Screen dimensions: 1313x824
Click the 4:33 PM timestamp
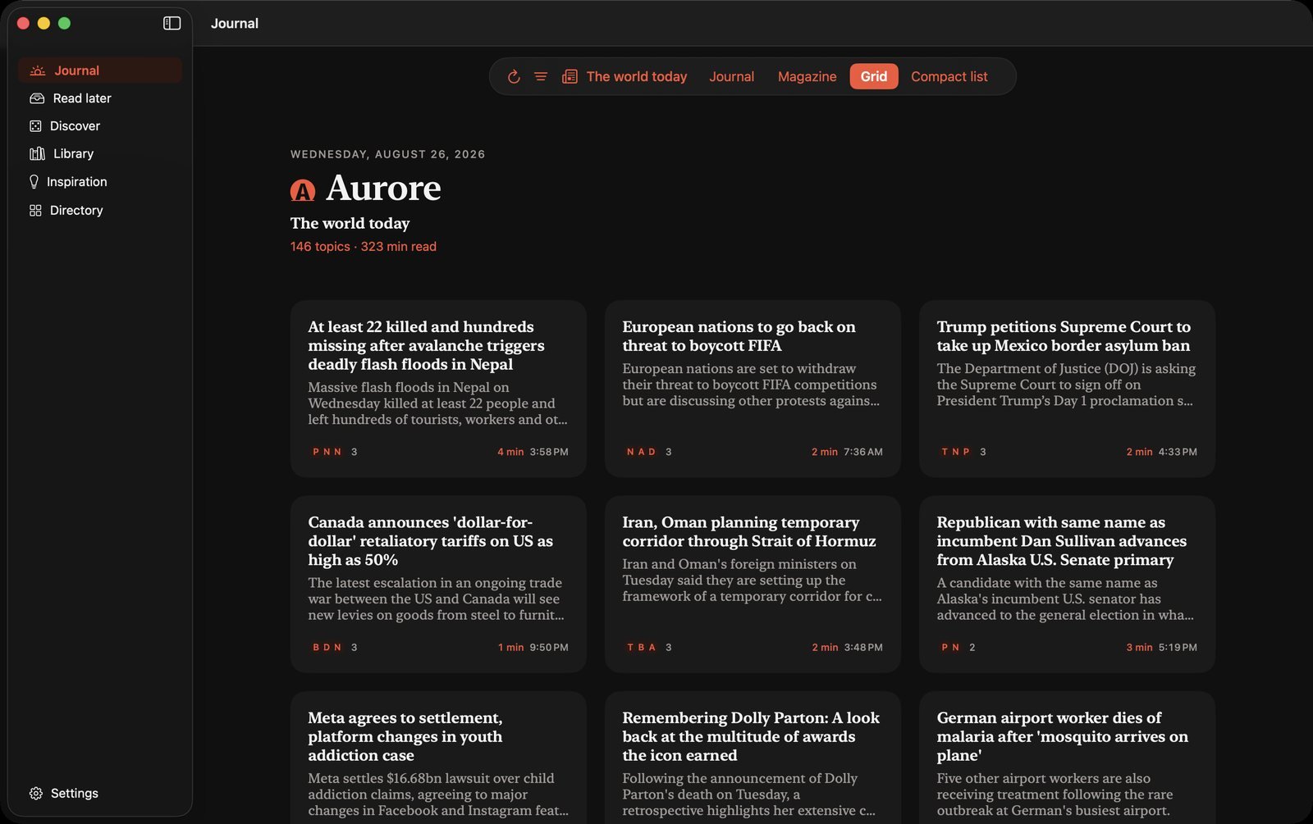[1178, 452]
